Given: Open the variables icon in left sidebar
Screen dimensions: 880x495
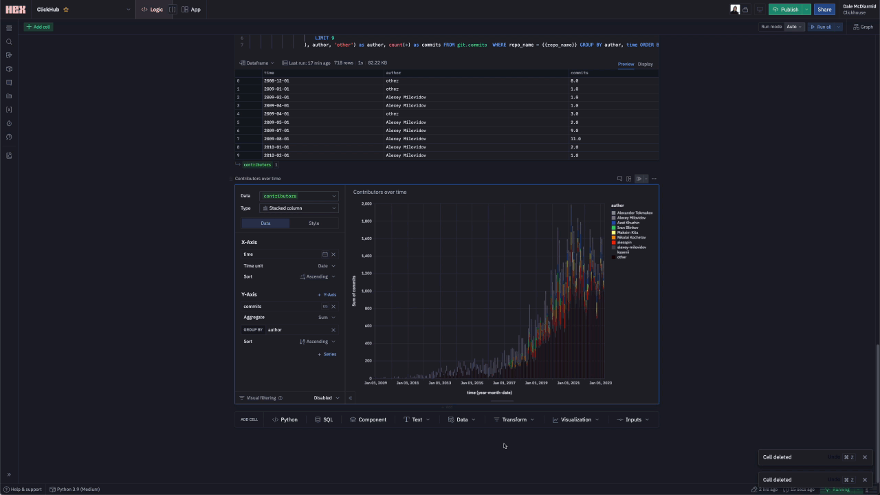Looking at the screenshot, I should [9, 110].
